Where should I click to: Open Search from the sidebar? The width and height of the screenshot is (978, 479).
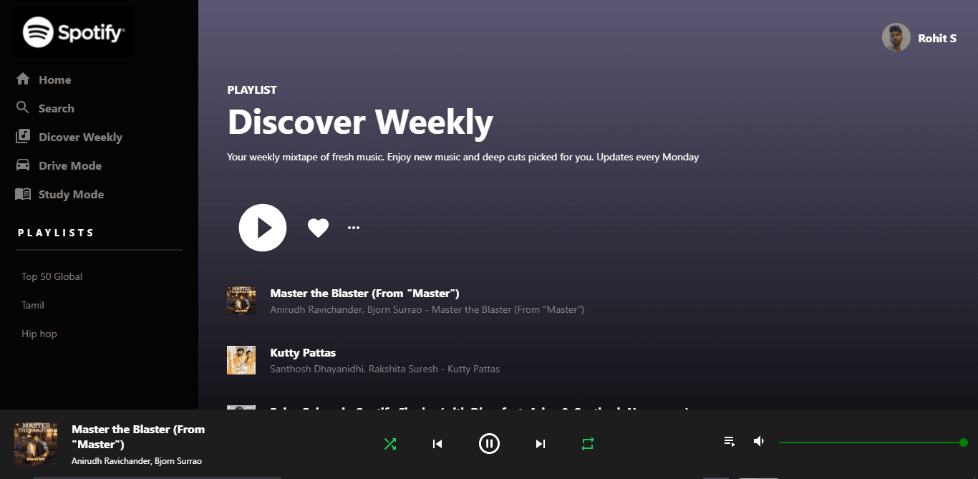tap(57, 108)
